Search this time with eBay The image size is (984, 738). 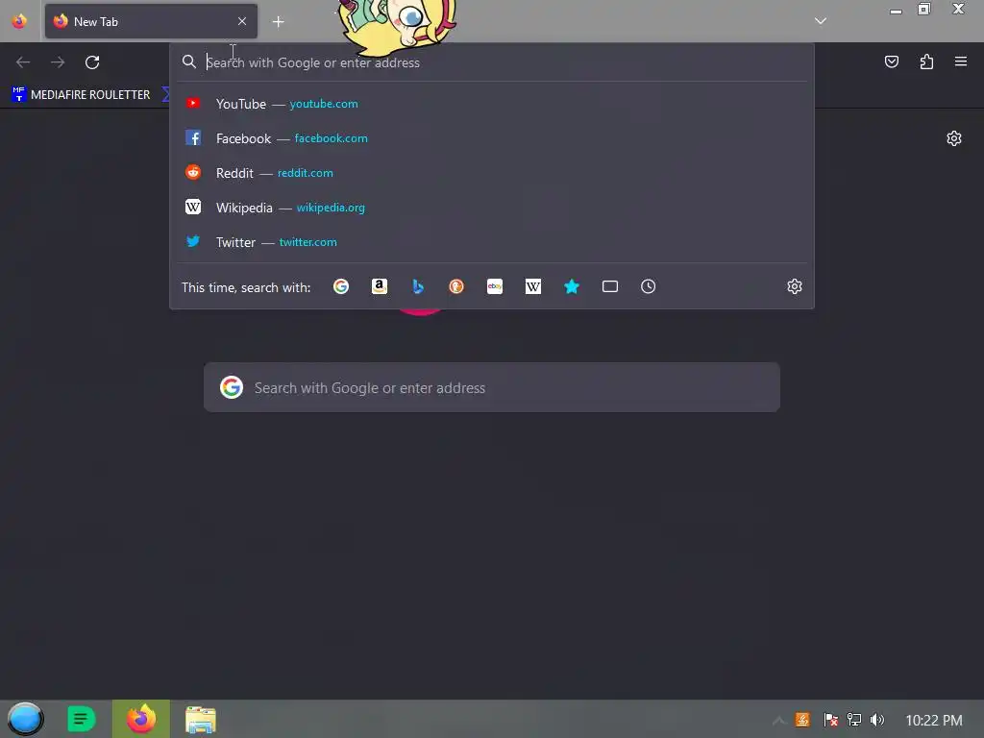tap(495, 286)
